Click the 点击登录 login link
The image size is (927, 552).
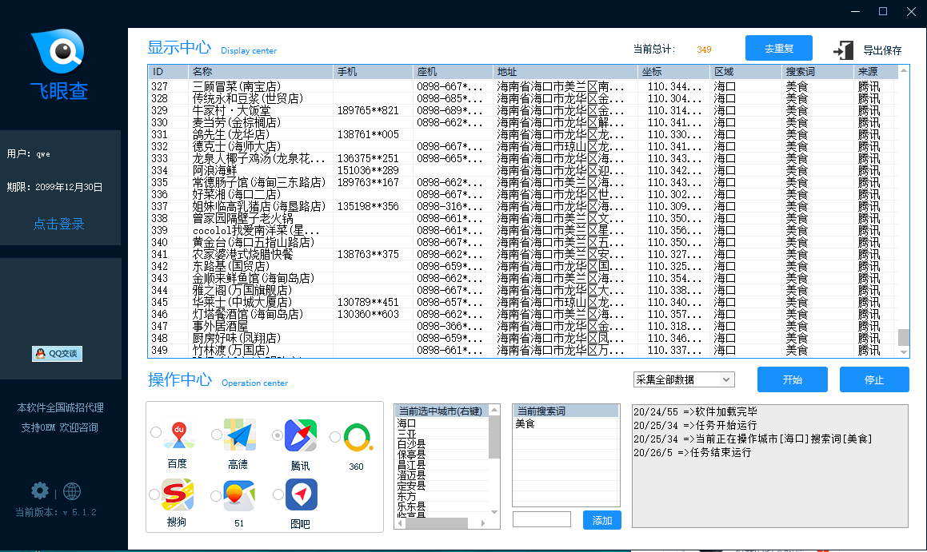point(59,224)
